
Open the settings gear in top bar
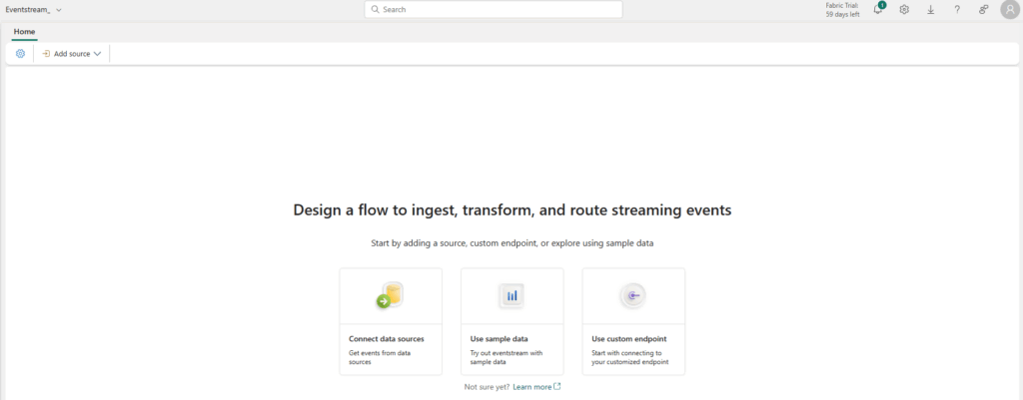tap(904, 9)
